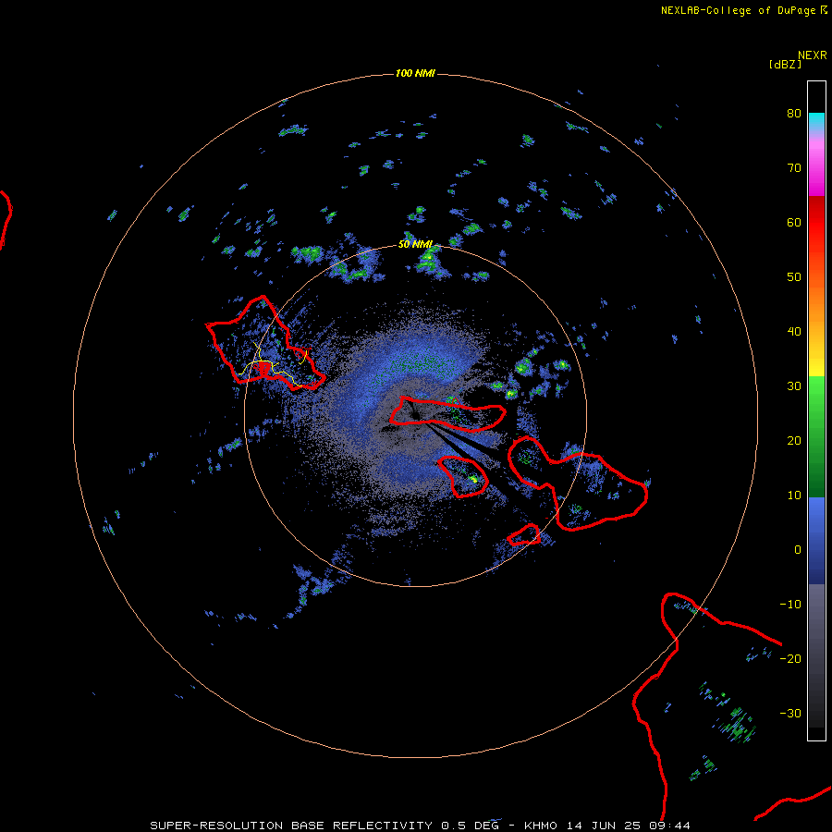Image resolution: width=832 pixels, height=832 pixels.
Task: Click the KHMO station identifier in caption
Action: 541,826
